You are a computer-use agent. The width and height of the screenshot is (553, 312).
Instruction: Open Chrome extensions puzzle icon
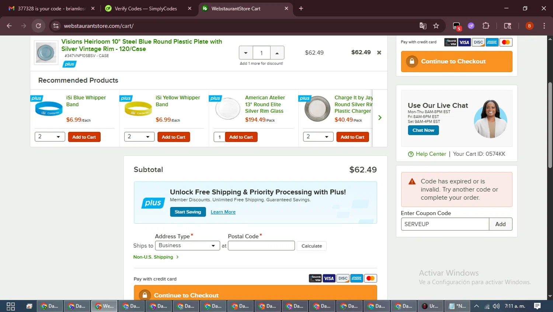point(486,26)
